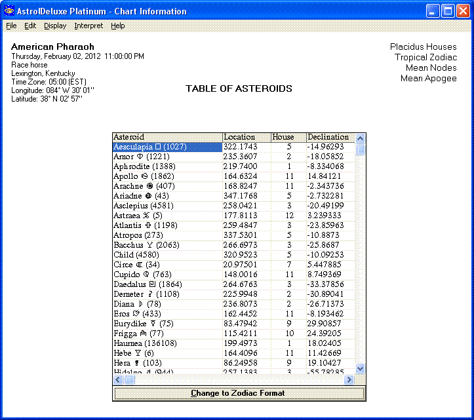The image size is (474, 420).
Task: Maximize the Chart Information window
Action: pos(448,11)
